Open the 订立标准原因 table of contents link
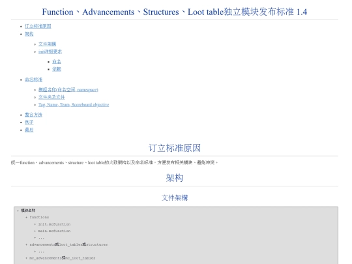This screenshot has width=352, height=264. coord(38,26)
